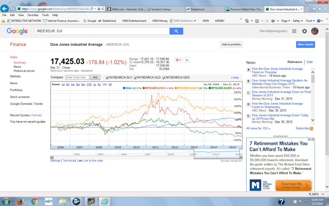Open the Page dropdown menu
The image size is (329, 206).
coord(285,21)
